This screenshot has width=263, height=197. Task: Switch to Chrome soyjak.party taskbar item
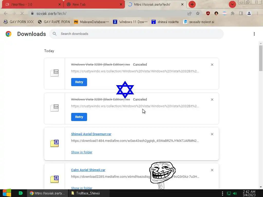tap(48, 193)
